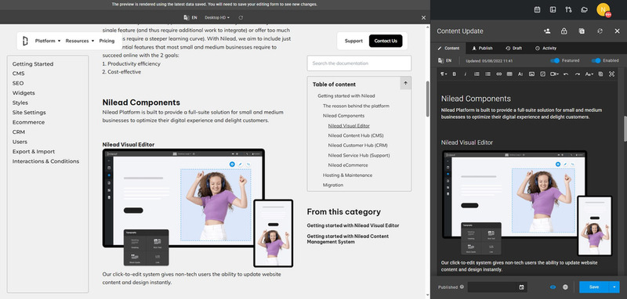The image size is (627, 299).
Task: Select Ecommerce in the docs sidebar
Action: pos(28,122)
